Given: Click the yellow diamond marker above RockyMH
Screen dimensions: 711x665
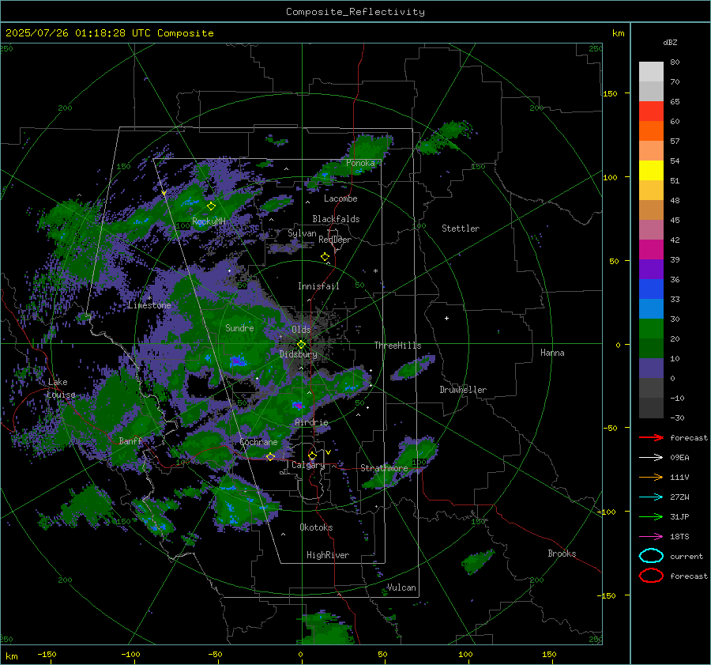Looking at the screenshot, I should pos(211,206).
